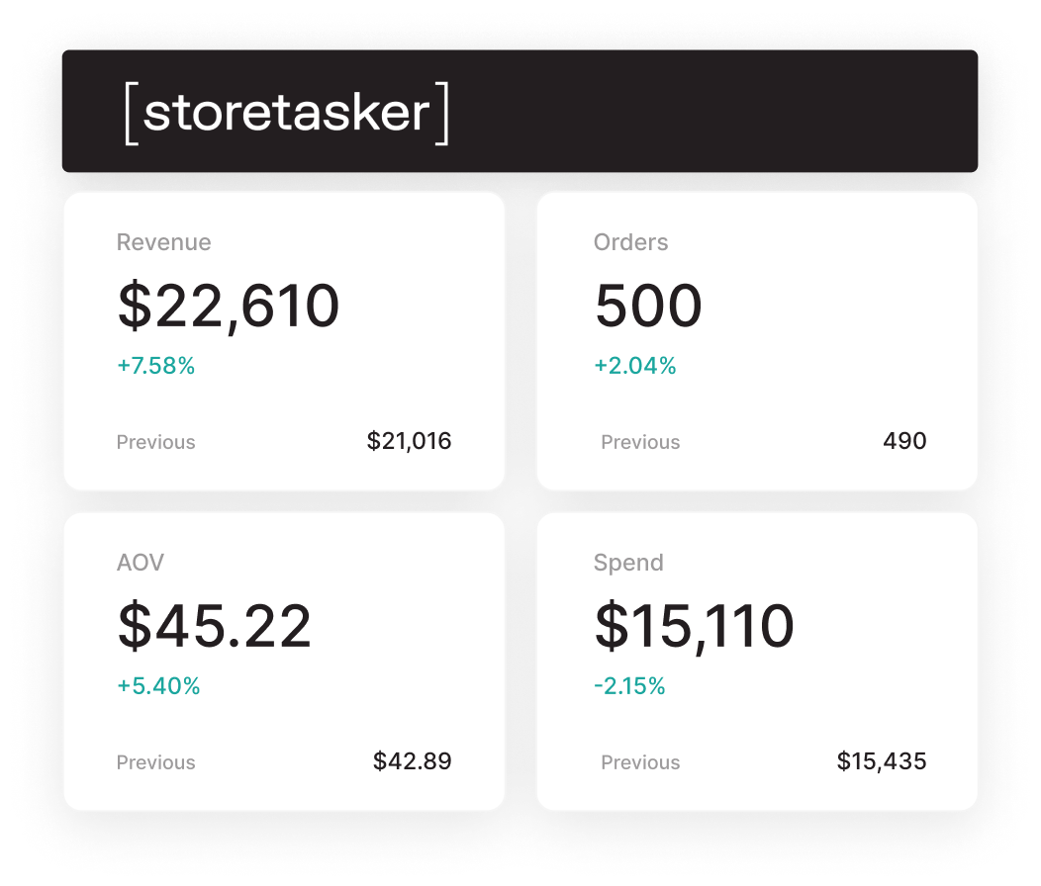Viewport: 1041px width, 886px height.
Task: Select the 500 orders value
Action: coord(648,306)
